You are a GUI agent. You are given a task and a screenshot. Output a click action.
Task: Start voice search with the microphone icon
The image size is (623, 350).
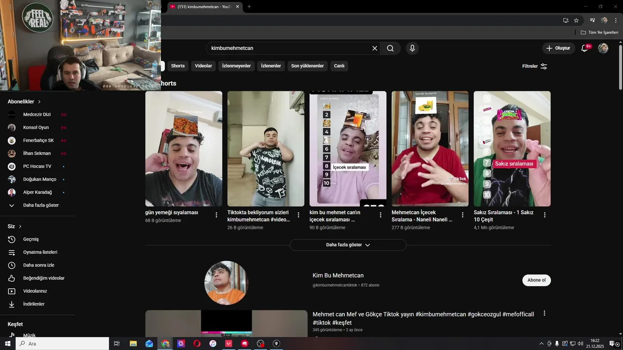coord(412,48)
